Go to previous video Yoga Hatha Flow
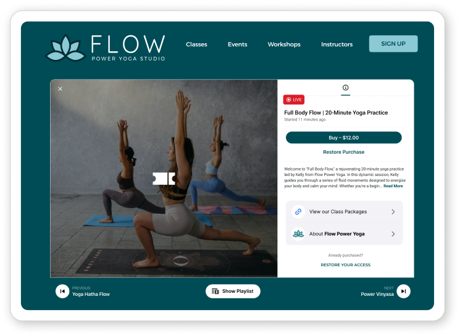 pyautogui.click(x=62, y=291)
